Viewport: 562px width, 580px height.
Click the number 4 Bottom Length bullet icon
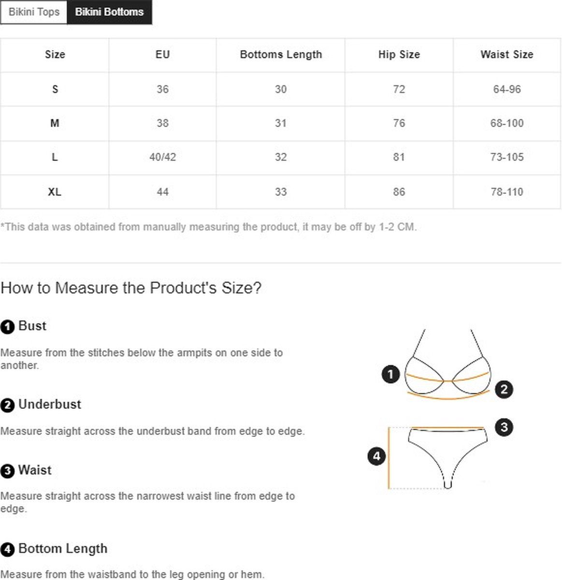7,550
